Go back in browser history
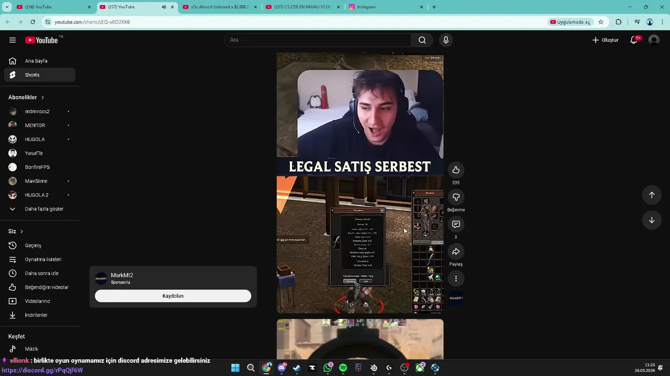 click(x=7, y=22)
